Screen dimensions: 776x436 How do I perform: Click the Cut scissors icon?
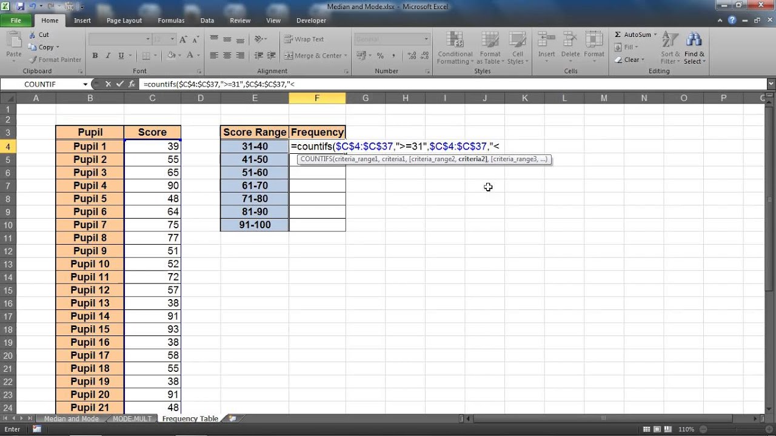pyautogui.click(x=31, y=35)
